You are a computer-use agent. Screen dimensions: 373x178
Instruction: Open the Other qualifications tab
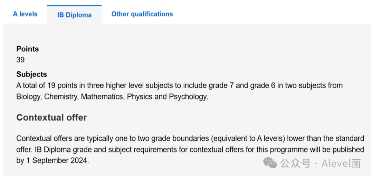tap(142, 14)
